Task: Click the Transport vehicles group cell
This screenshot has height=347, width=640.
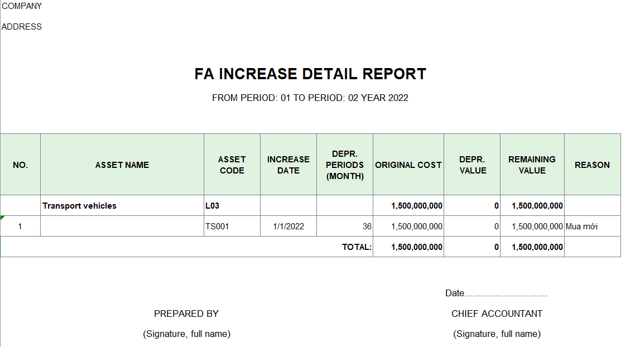Action: pos(80,206)
